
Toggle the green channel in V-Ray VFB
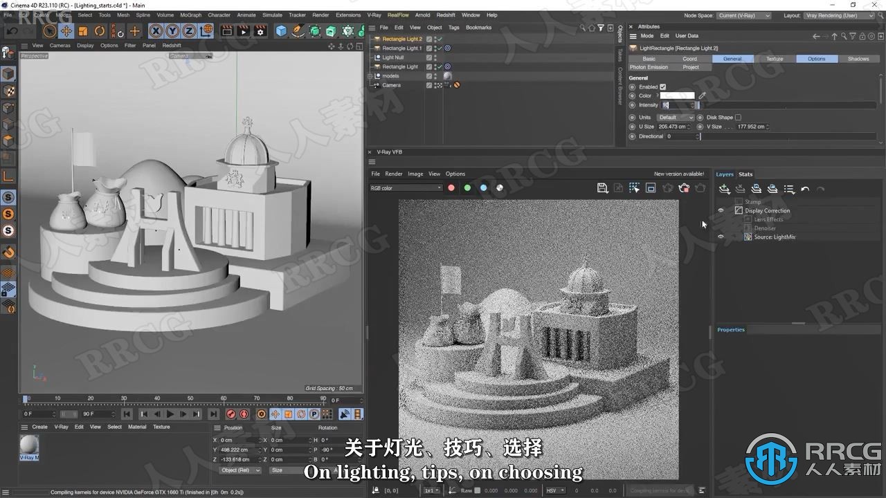467,188
